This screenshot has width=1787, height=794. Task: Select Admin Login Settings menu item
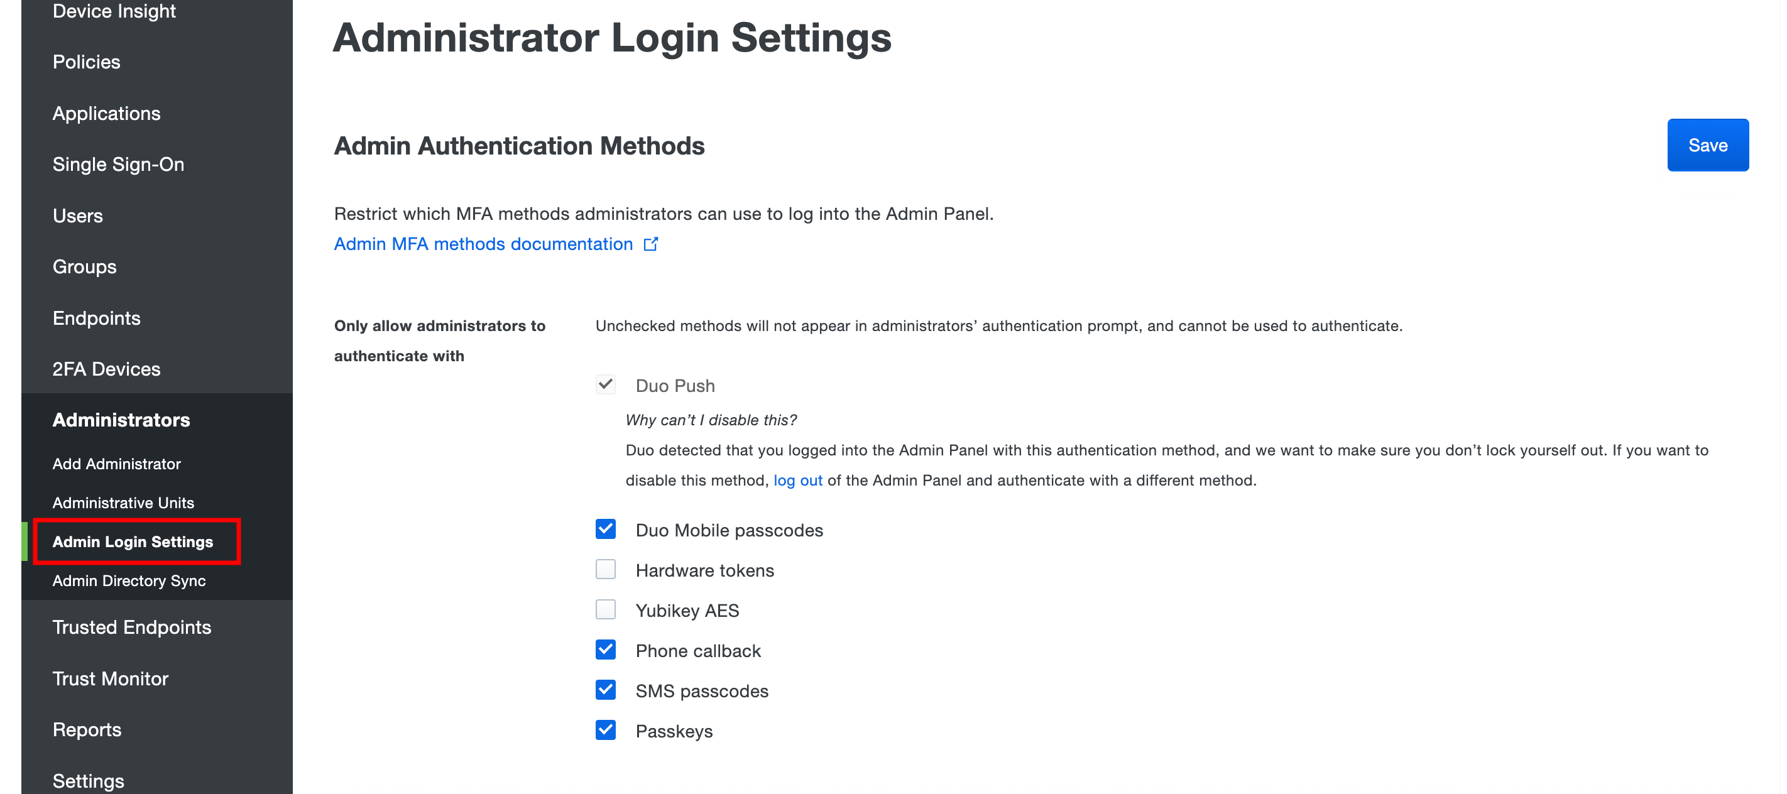(x=133, y=541)
